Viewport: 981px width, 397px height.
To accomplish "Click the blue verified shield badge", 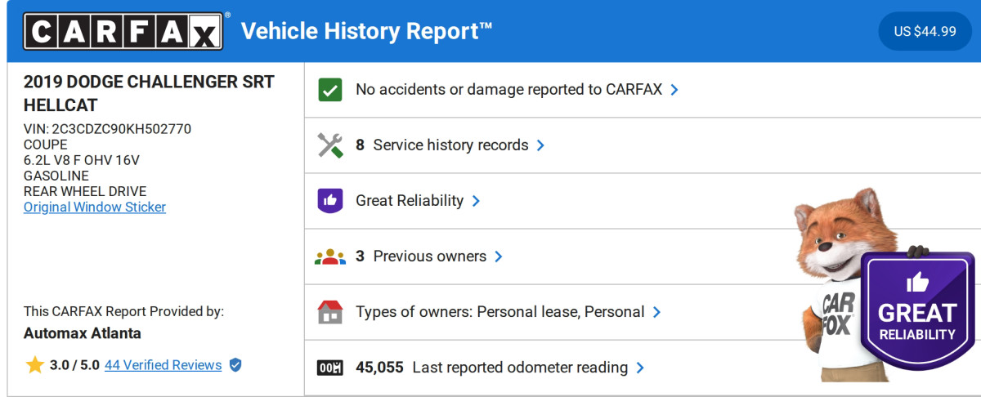I will point(235,365).
